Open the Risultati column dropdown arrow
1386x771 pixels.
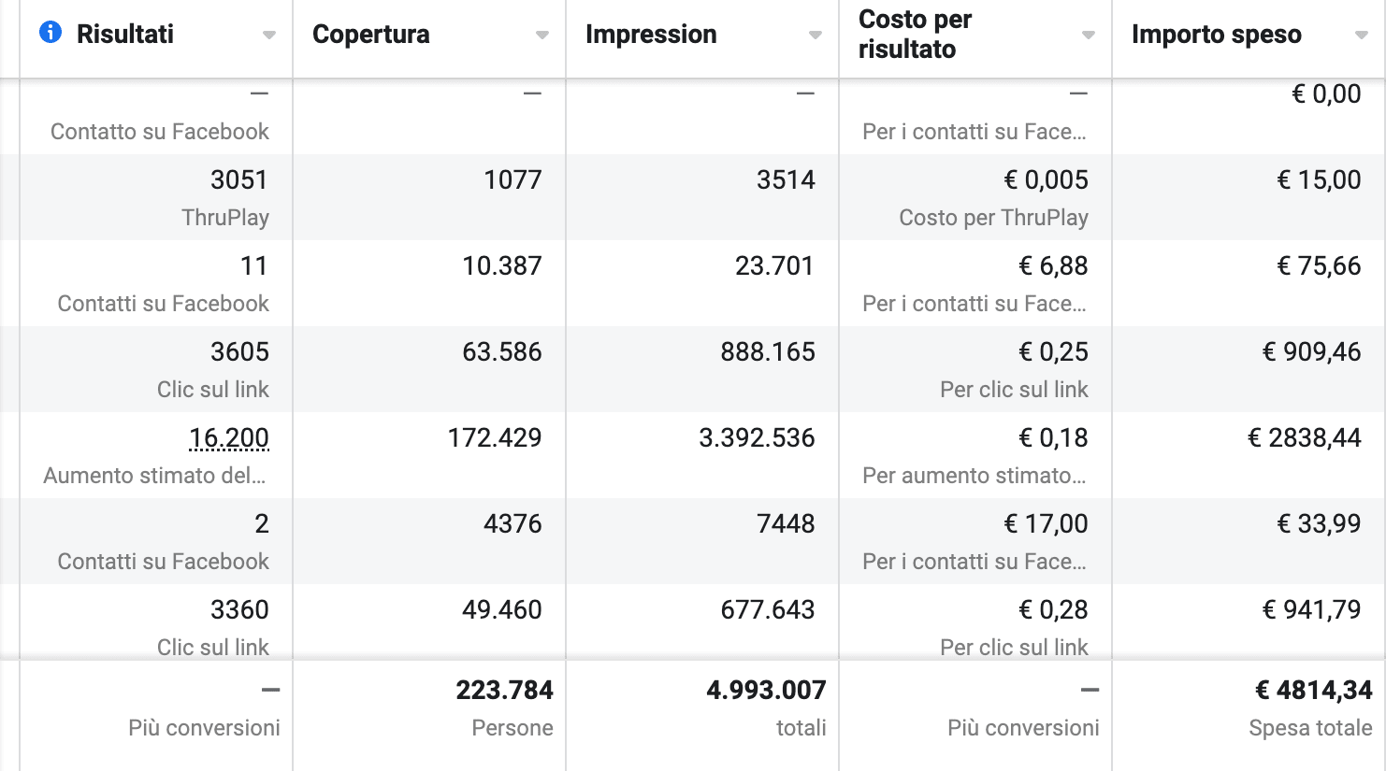click(269, 36)
